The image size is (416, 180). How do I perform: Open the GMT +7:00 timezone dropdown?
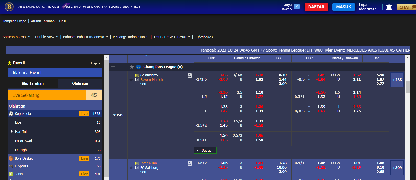click(x=172, y=37)
